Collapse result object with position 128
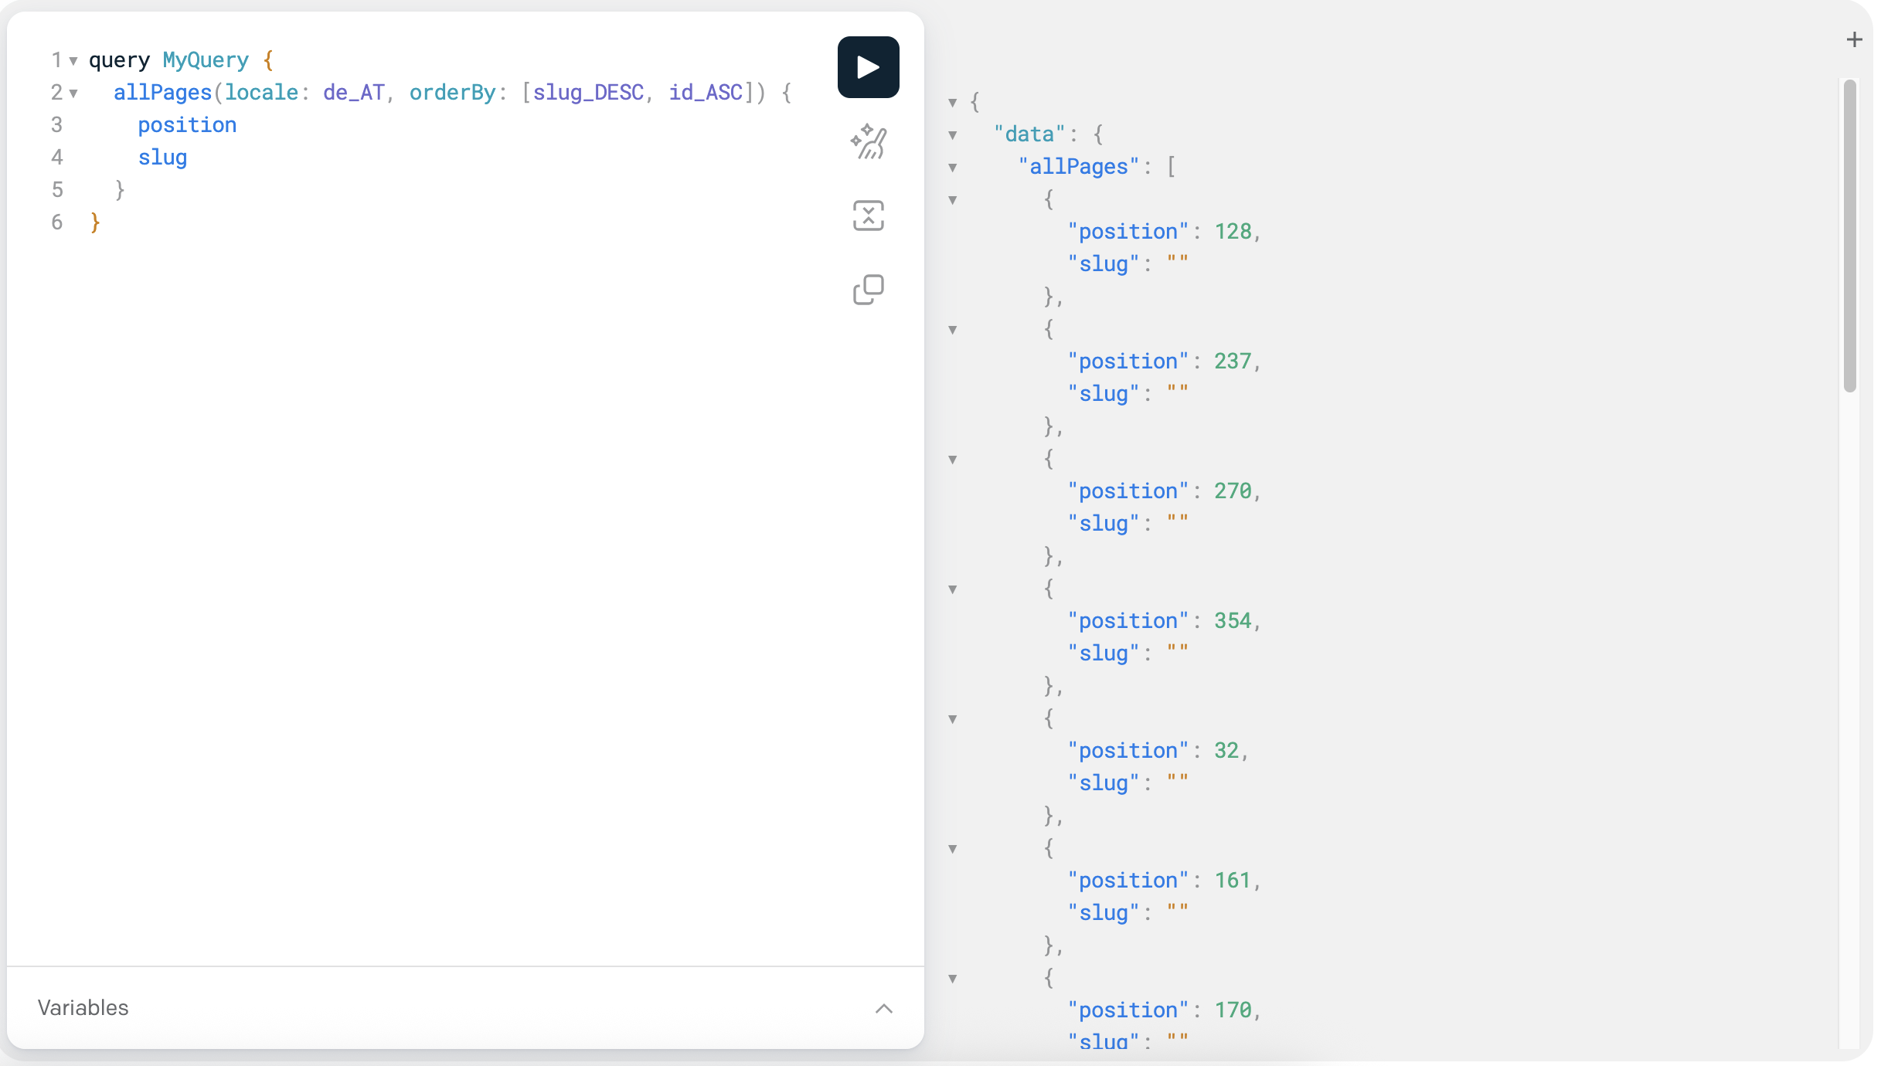Image resolution: width=1881 pixels, height=1066 pixels. [x=953, y=200]
